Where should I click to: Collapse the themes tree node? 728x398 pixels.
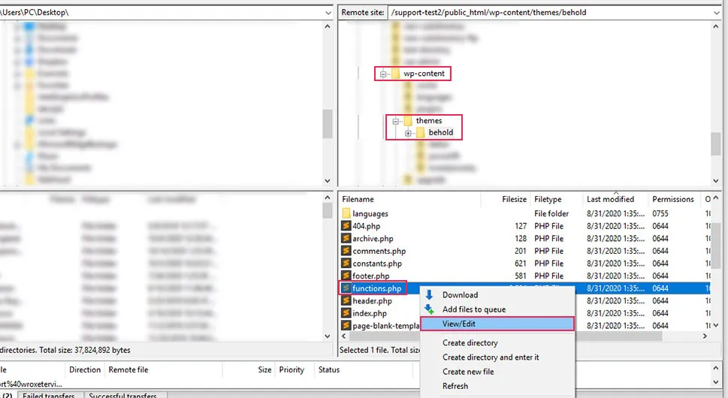tap(395, 121)
